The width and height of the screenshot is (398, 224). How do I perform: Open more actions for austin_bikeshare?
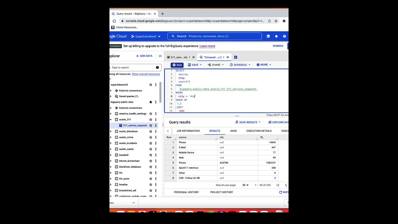click(x=156, y=131)
